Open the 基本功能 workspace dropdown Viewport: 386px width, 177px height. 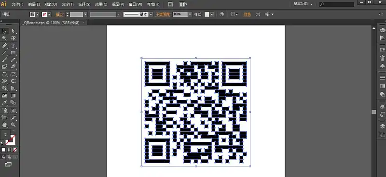coord(303,4)
